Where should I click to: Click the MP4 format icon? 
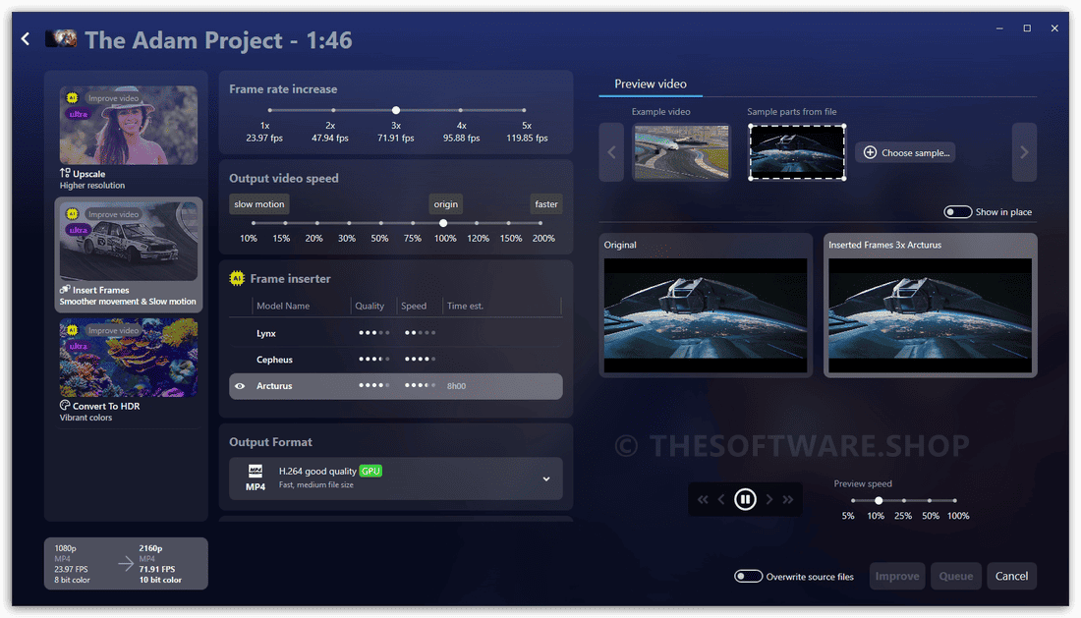click(256, 478)
